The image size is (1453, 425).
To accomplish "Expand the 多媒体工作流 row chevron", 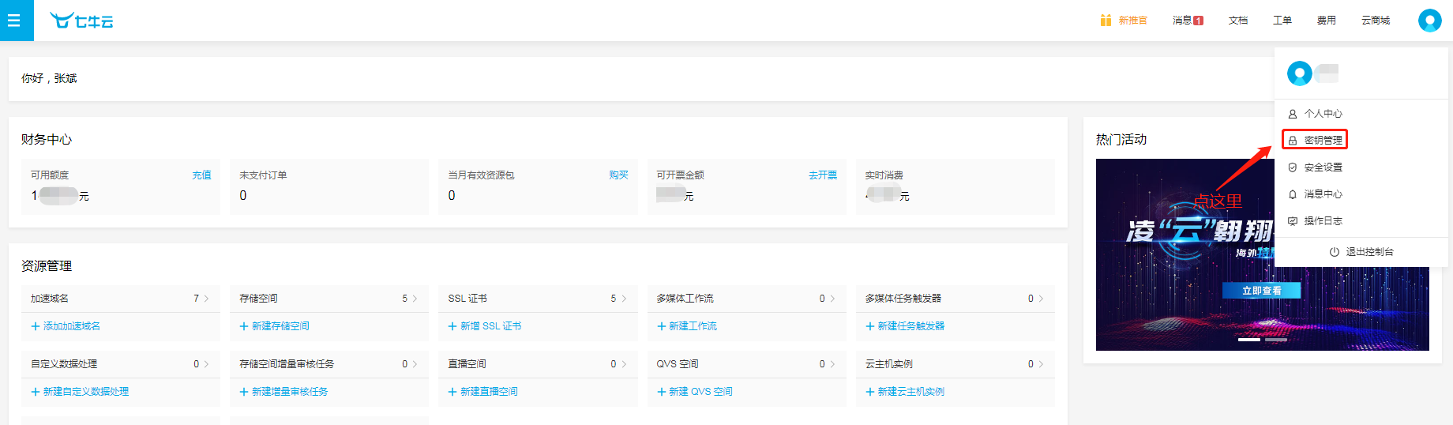I will tap(832, 299).
